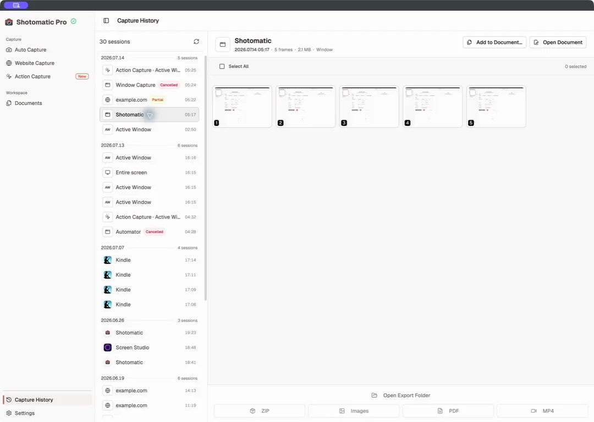The width and height of the screenshot is (594, 422).
Task: Click the Add to Document button
Action: point(494,42)
